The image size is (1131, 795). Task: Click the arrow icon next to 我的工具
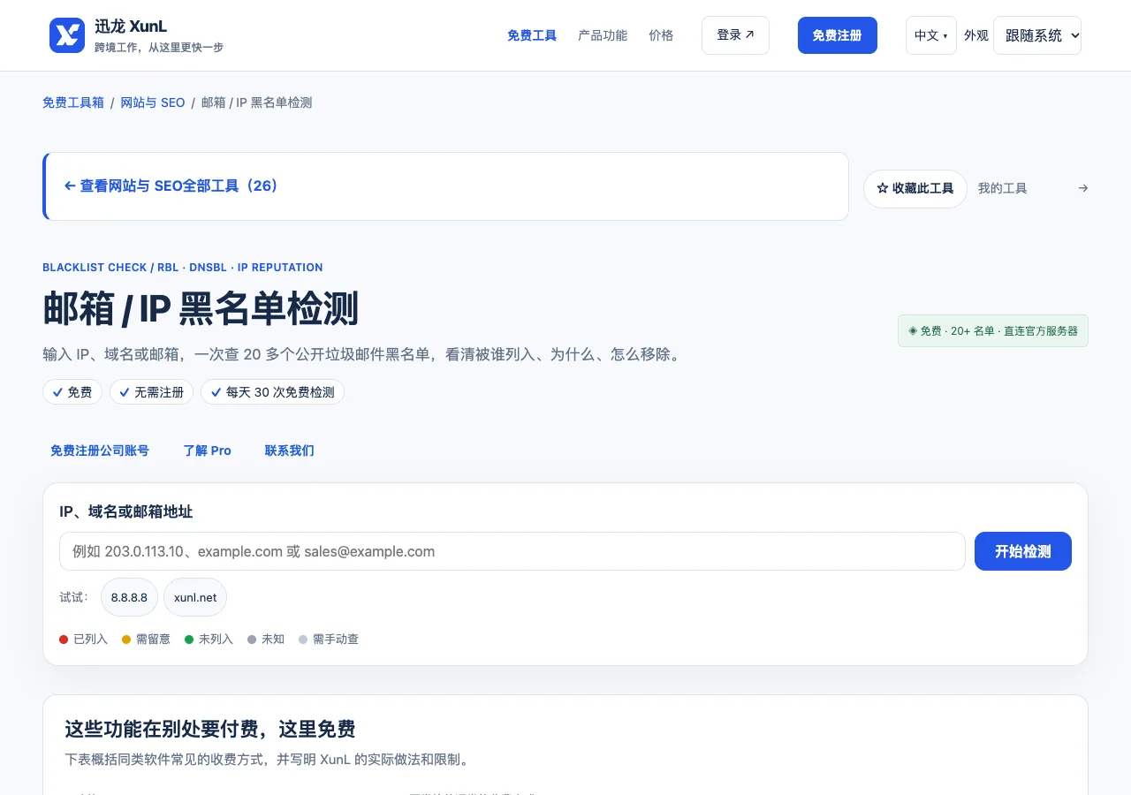coord(1082,188)
